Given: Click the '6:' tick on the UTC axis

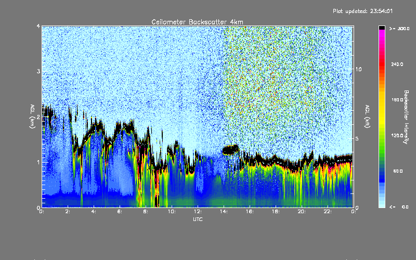Looking at the screenshot, I should (x=120, y=212).
